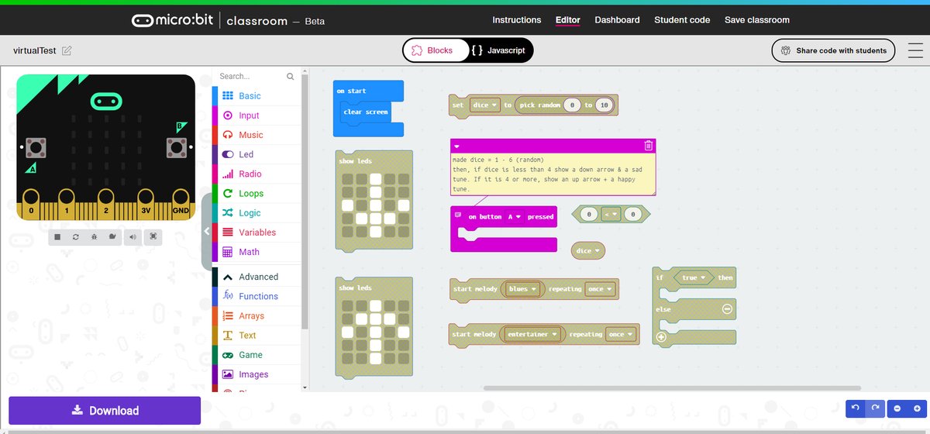The height and width of the screenshot is (434, 930).
Task: Restart the simulator with the refresh icon
Action: coord(76,236)
